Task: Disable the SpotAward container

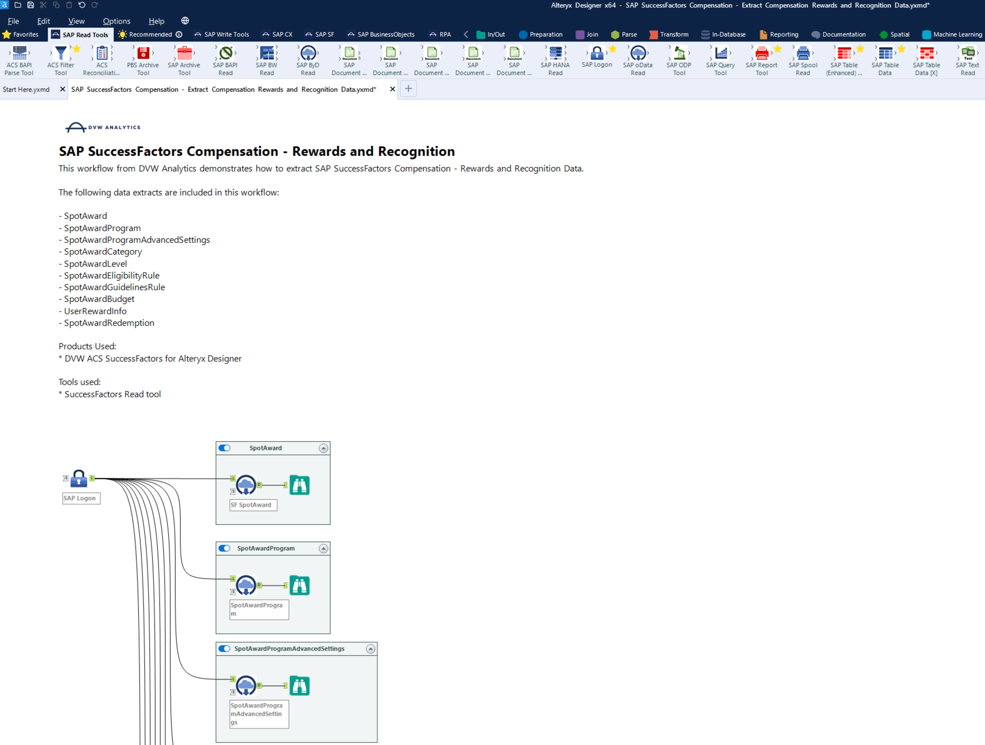Action: click(224, 448)
